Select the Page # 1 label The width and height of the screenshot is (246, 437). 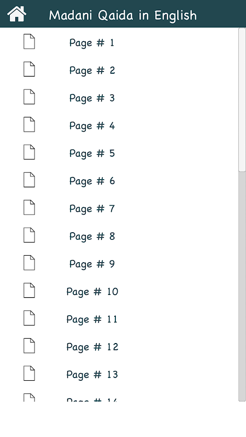point(92,43)
